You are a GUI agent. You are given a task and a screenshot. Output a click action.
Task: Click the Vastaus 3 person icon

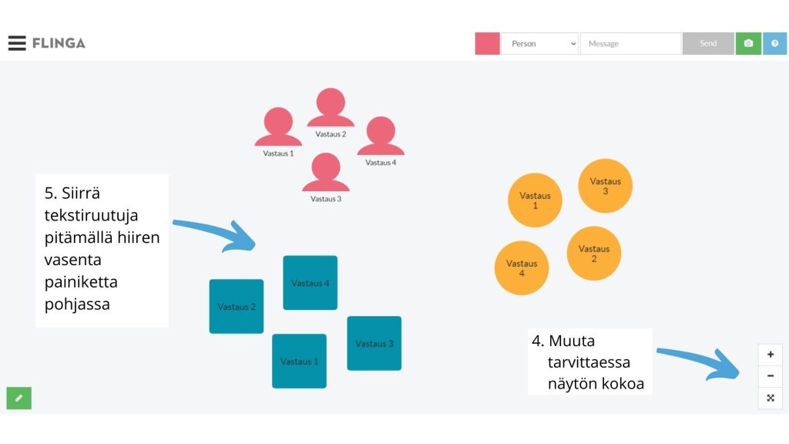tap(326, 173)
